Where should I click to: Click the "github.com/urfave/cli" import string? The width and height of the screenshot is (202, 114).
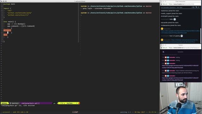point(18,15)
